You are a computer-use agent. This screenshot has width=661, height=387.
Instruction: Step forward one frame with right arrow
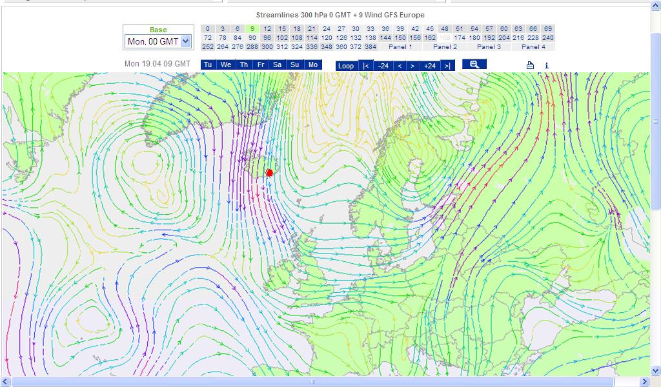point(412,65)
